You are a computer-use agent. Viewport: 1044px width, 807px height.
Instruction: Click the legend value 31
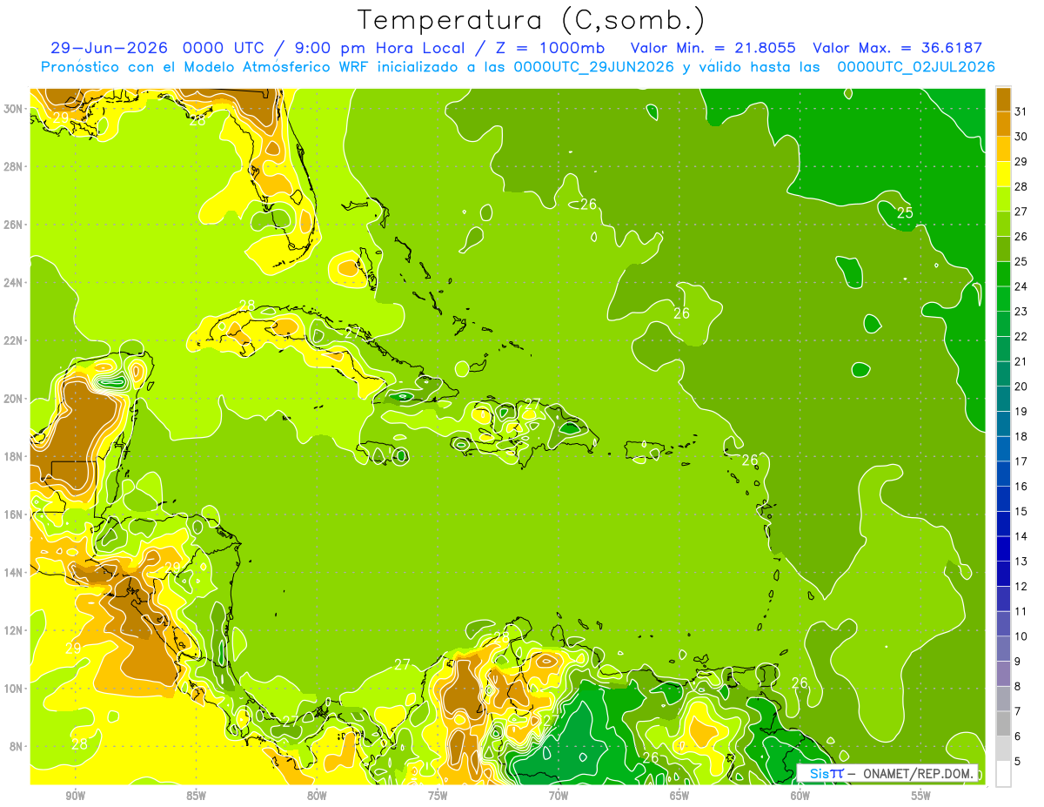(x=1021, y=111)
